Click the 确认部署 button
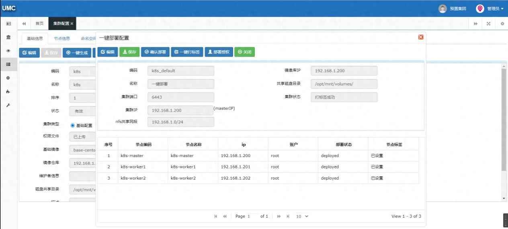 point(155,52)
